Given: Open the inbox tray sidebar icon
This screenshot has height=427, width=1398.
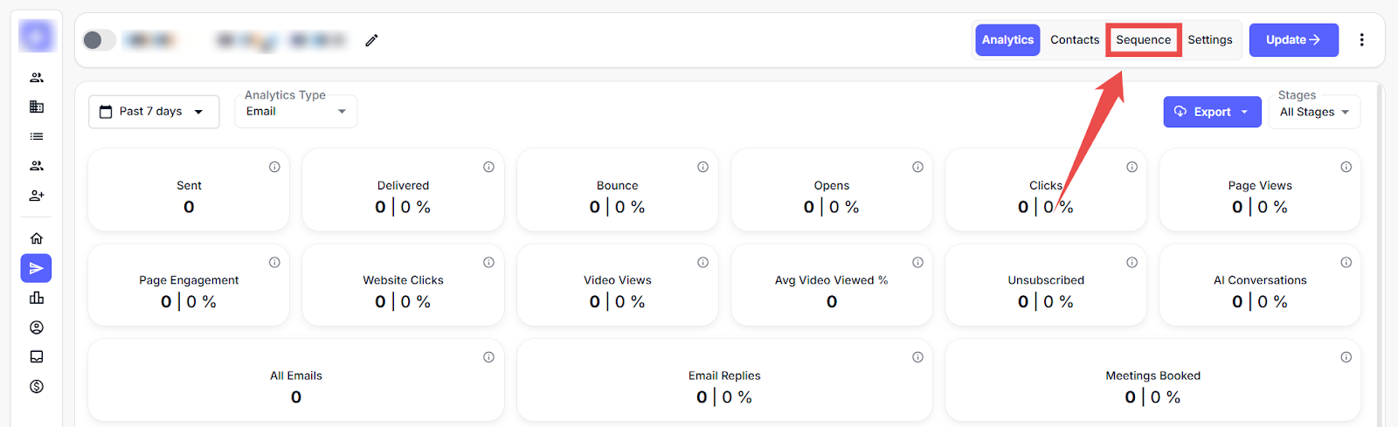Looking at the screenshot, I should 37,356.
